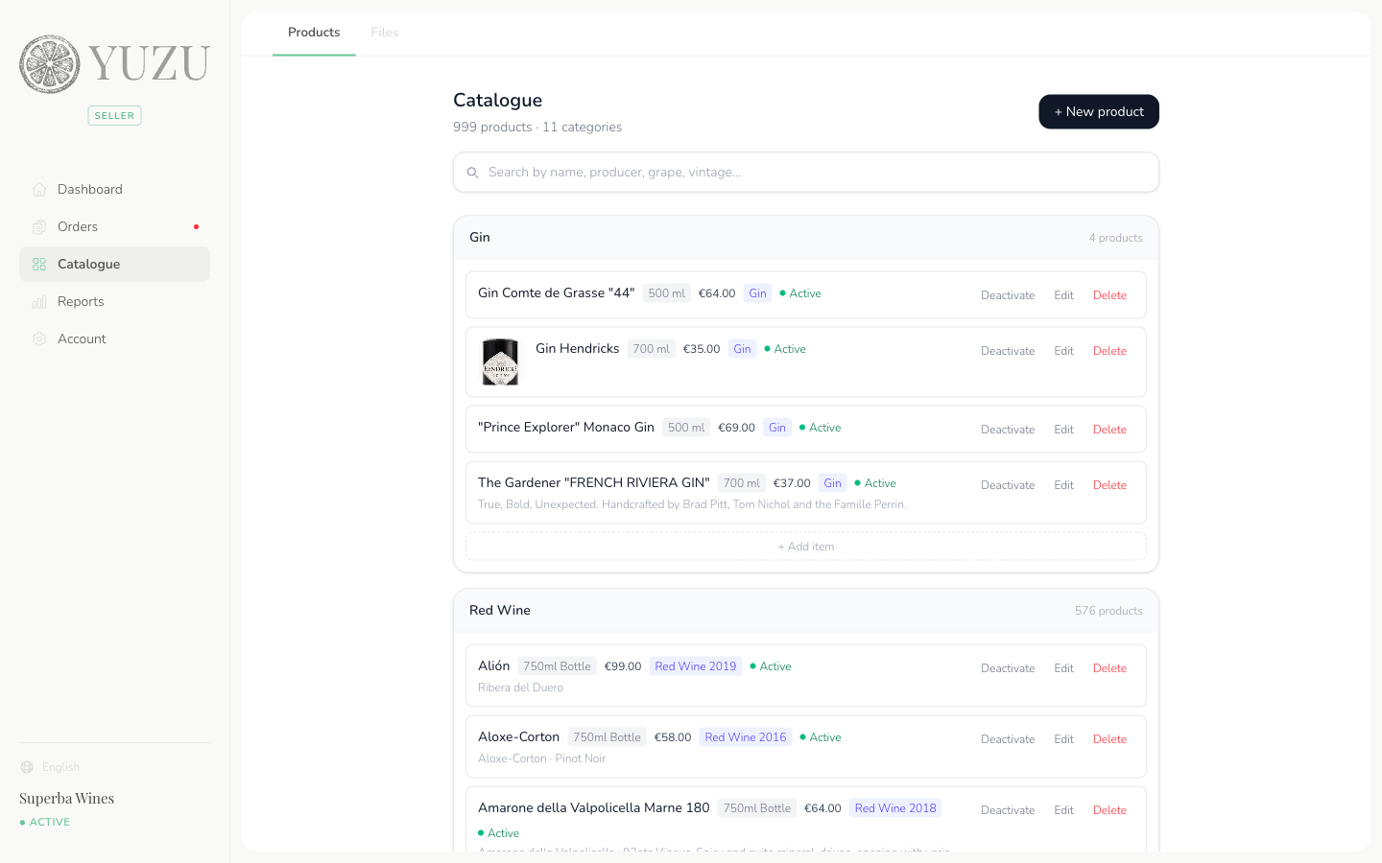Switch to the Products tab
Image resolution: width=1382 pixels, height=863 pixels.
pos(314,33)
